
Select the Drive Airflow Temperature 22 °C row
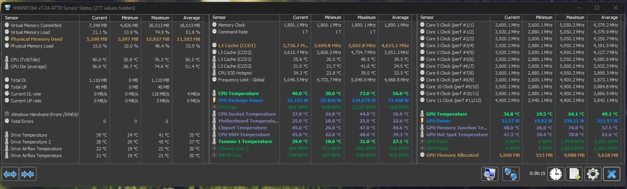pos(103,149)
